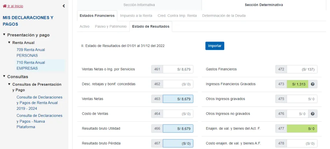
Task: Follow the Ir al Inicio link
Action: click(15, 6)
